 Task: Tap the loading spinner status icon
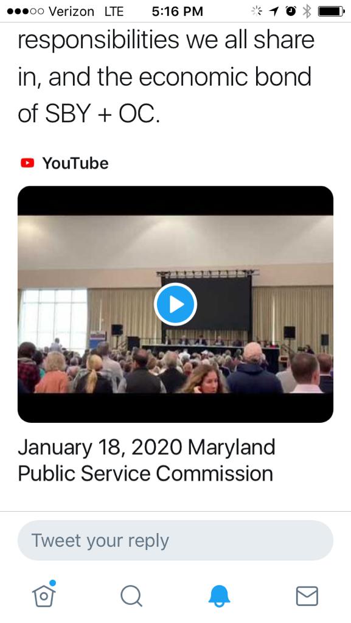coord(257,11)
